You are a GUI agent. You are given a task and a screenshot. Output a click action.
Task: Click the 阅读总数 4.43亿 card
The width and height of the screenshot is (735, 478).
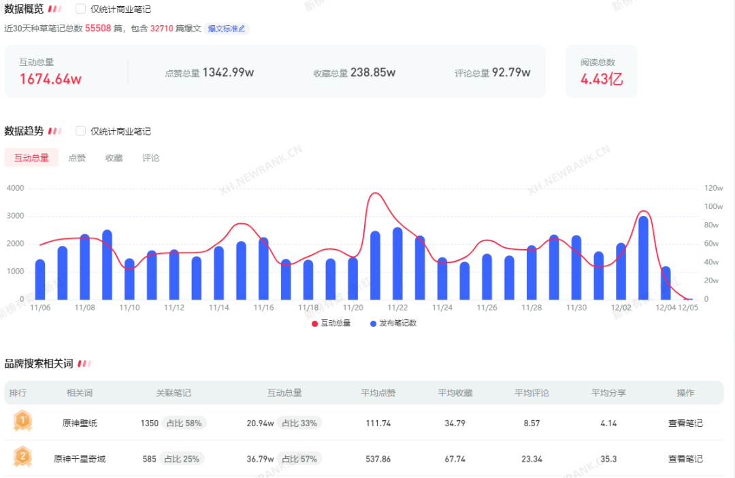(x=602, y=71)
